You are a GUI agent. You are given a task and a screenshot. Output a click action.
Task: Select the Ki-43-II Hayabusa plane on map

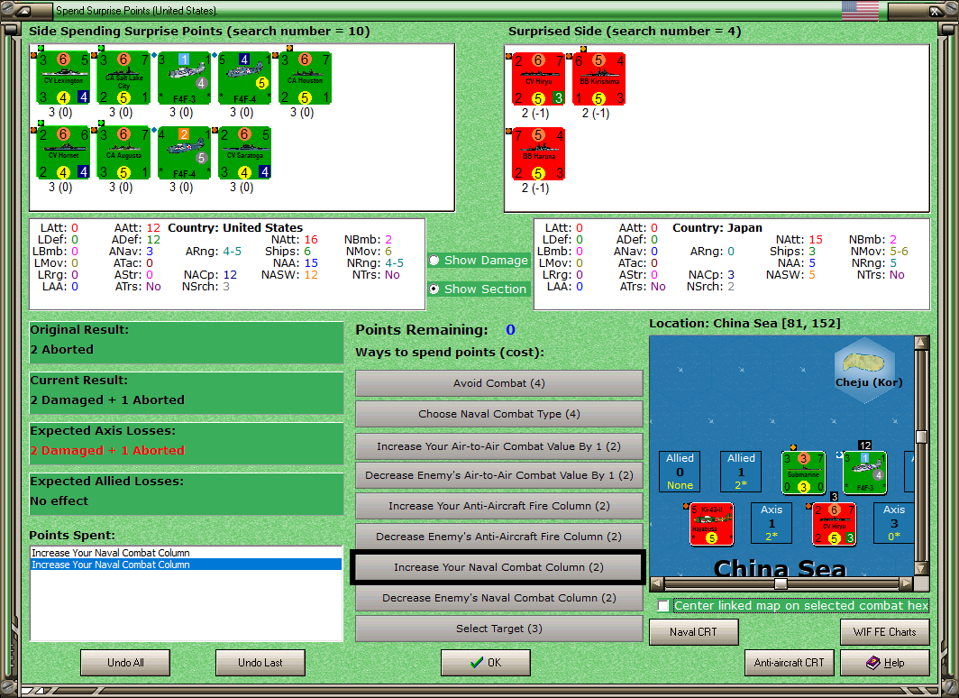click(712, 524)
